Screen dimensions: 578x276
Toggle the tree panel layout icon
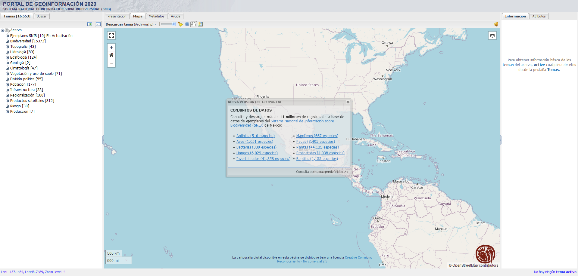98,24
